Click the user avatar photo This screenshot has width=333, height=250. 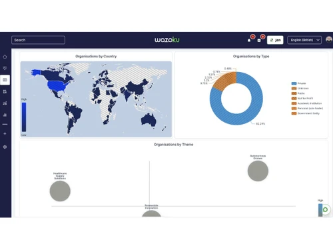(x=329, y=39)
